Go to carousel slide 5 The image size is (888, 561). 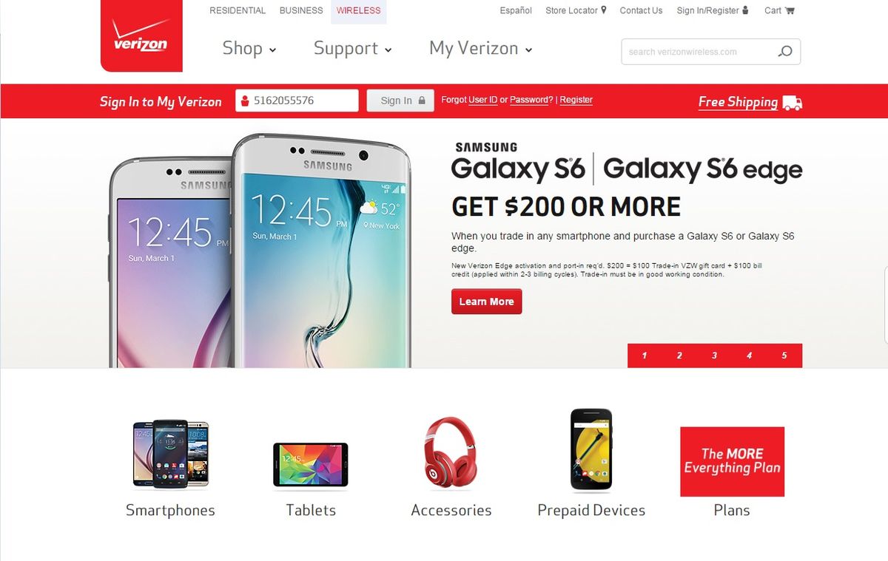(784, 356)
